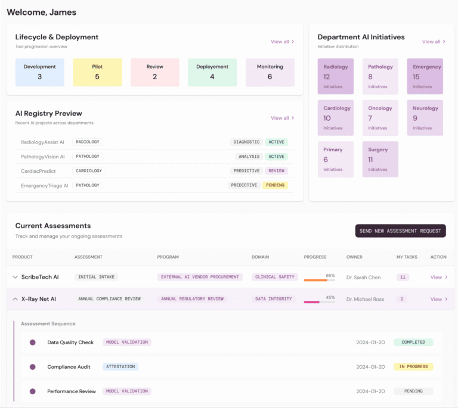Select the Pilot stage card
The image size is (458, 408).
point(97,72)
